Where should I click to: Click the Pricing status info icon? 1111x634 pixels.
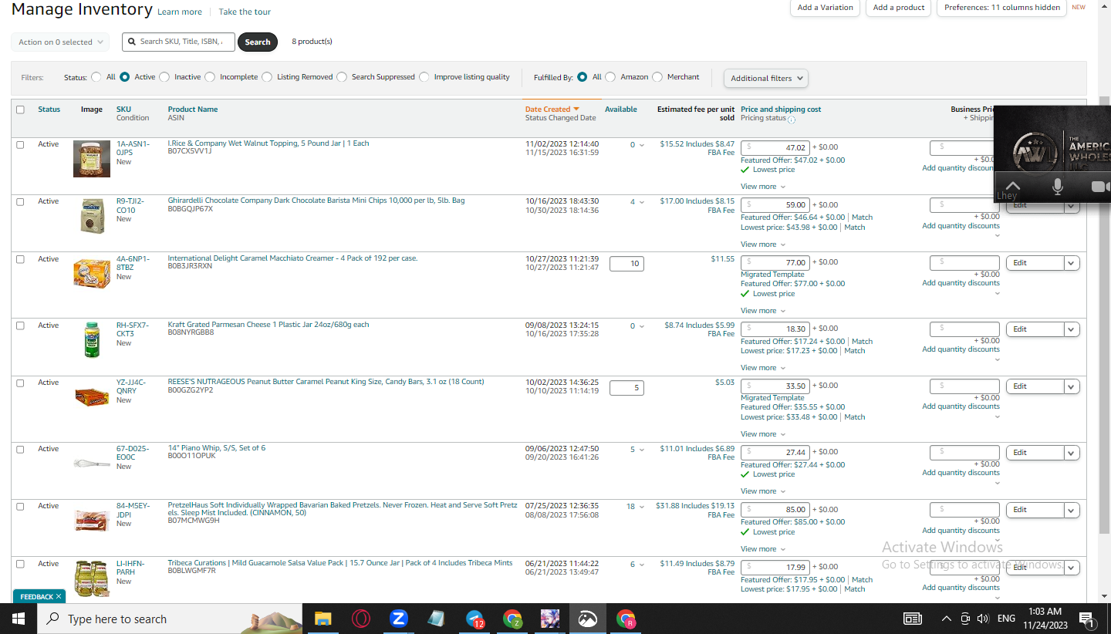coord(792,120)
